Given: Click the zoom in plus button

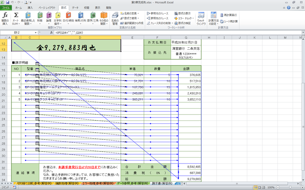Looking at the screenshot, I should point(302,187).
